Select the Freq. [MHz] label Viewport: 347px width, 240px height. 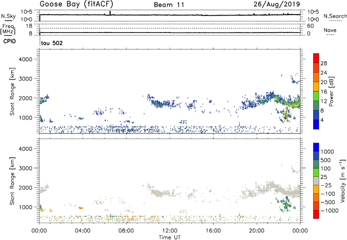[x=8, y=29]
